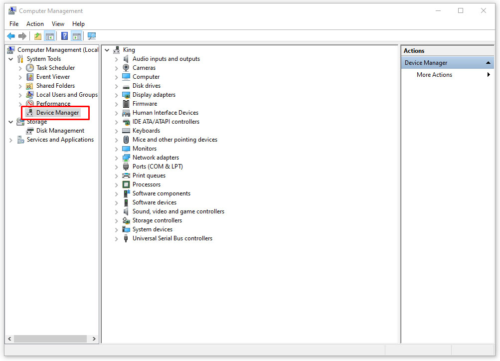Expand the Task Scheduler node
Image resolution: width=500 pixels, height=361 pixels.
coord(20,68)
